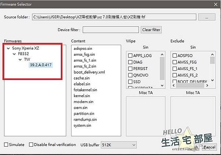Enable the Simulate checkbox
221x155 pixels.
6,145
